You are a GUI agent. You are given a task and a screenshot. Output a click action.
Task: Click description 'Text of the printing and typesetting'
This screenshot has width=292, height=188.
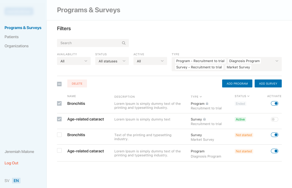point(143,137)
